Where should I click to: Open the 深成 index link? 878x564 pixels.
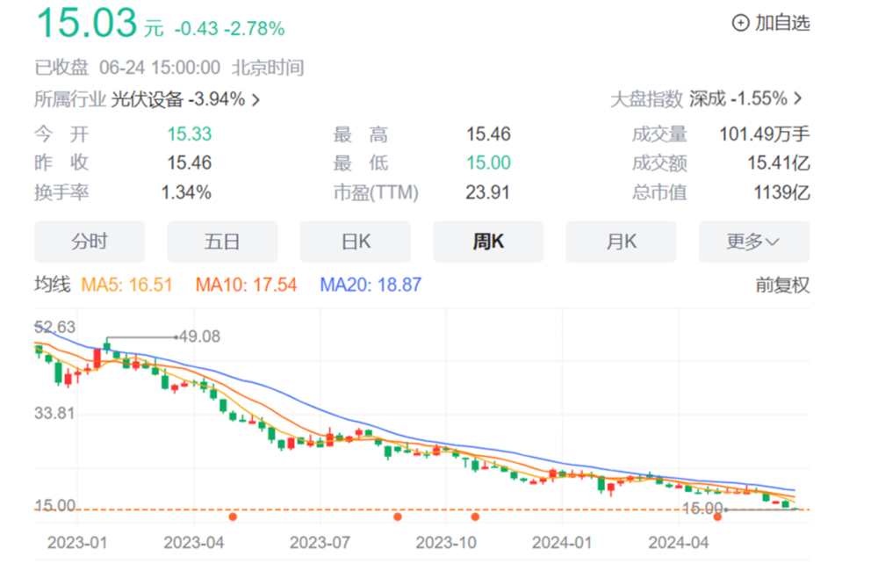pyautogui.click(x=707, y=99)
